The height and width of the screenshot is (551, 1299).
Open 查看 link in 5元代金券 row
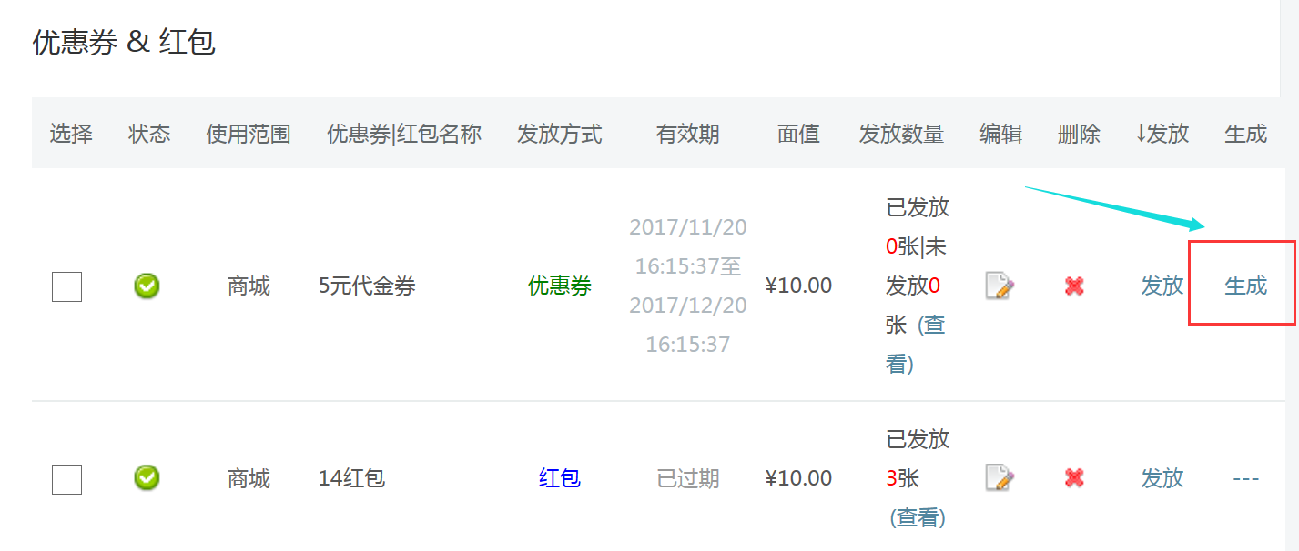[916, 345]
